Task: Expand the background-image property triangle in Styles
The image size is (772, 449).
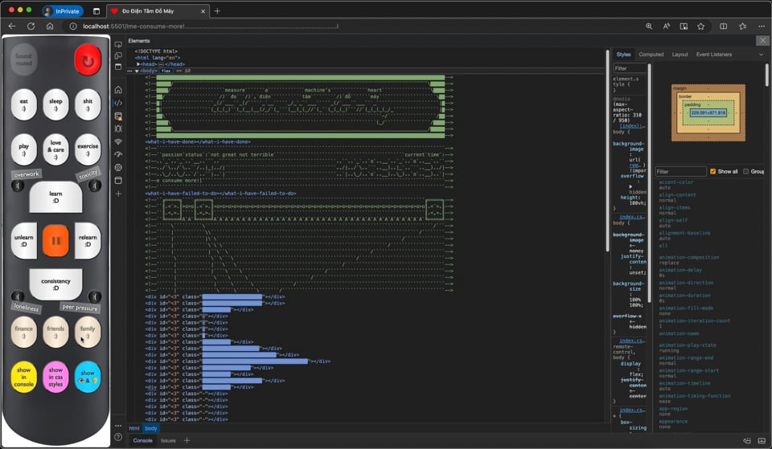Action: pos(630,186)
